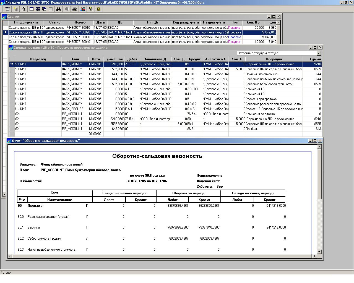Click Прибыль по списанию operation cell
Image resolution: width=354 pixels, height=283 pixels.
tap(274, 74)
